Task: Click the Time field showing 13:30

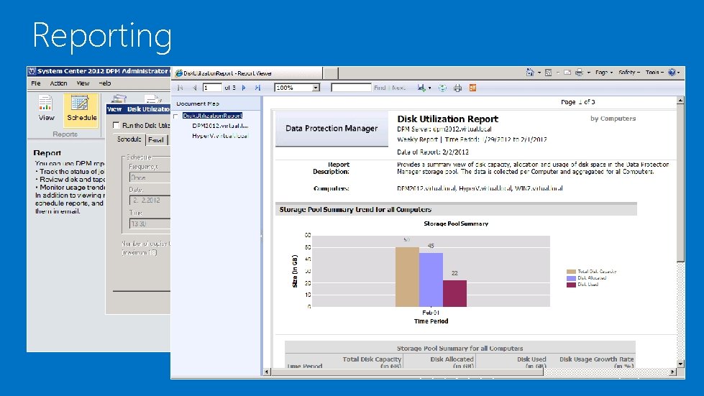Action: click(x=150, y=224)
